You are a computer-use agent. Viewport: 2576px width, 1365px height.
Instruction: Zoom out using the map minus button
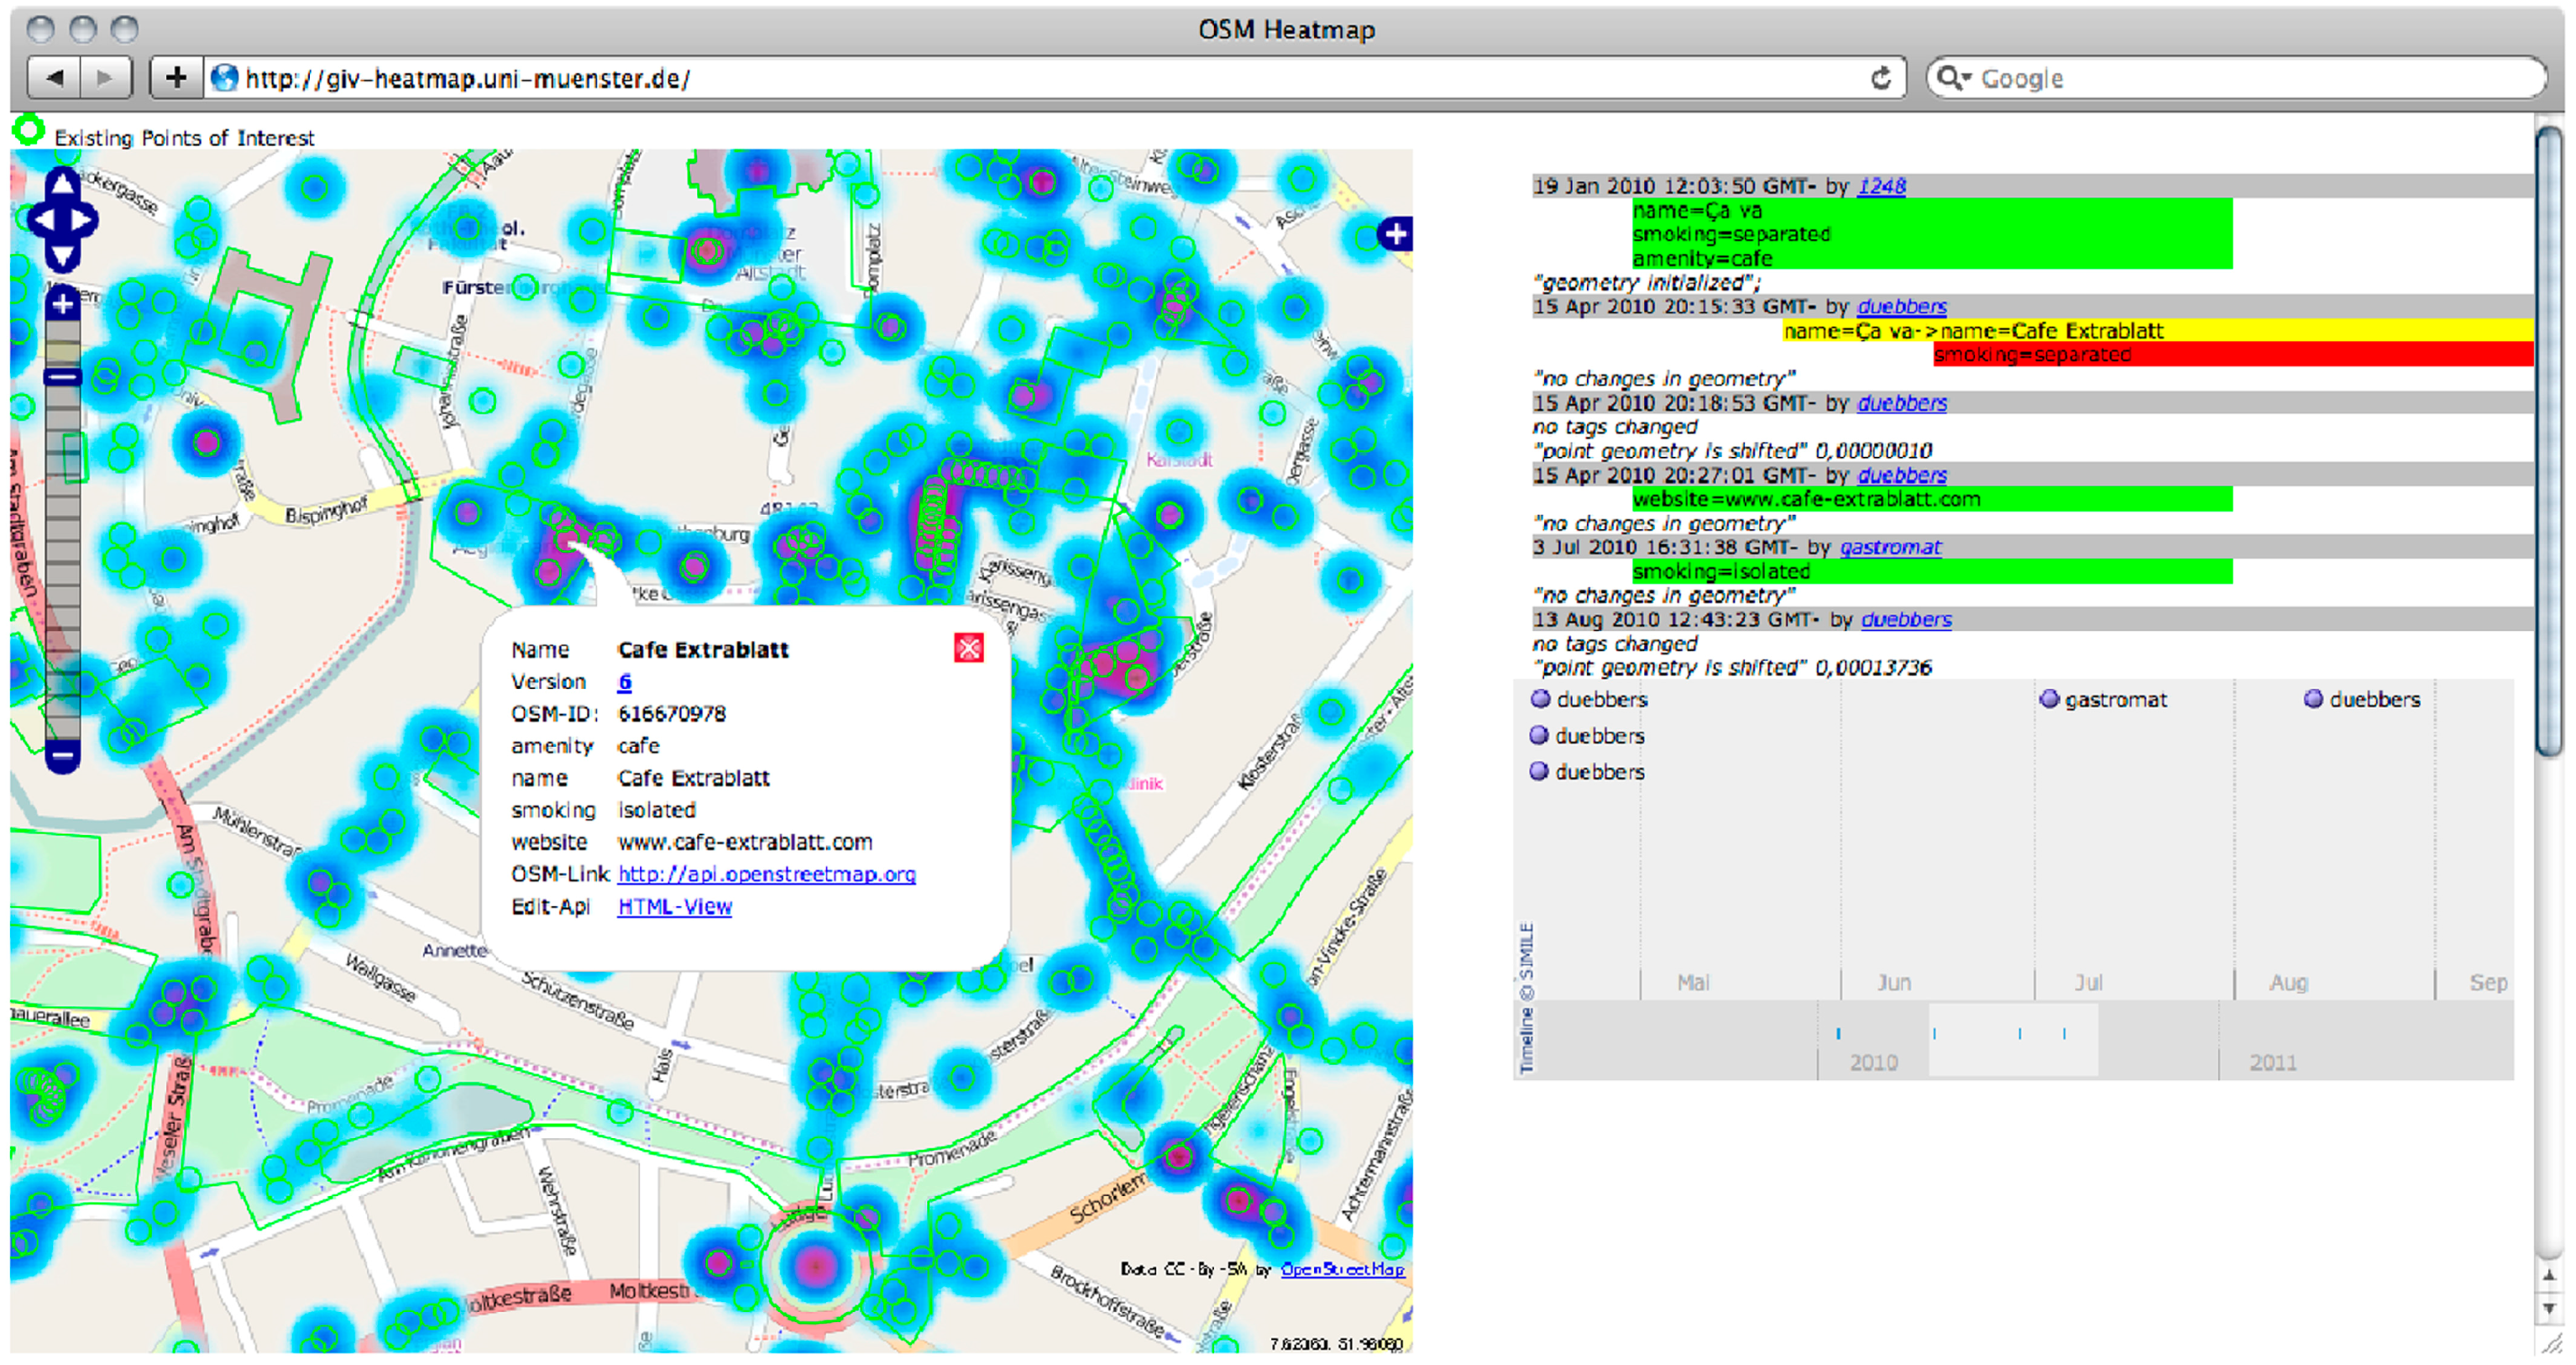[62, 754]
